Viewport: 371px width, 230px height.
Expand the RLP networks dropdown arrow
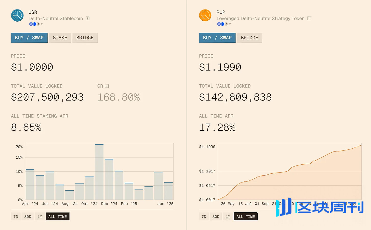tap(230, 24)
